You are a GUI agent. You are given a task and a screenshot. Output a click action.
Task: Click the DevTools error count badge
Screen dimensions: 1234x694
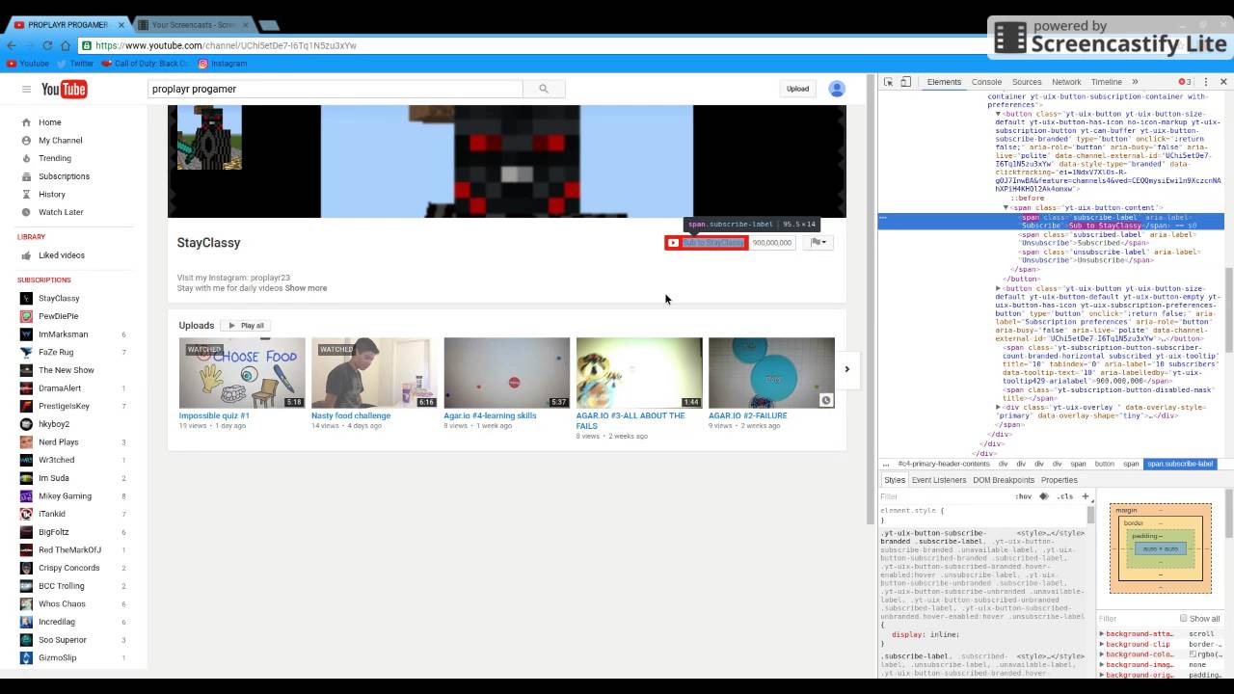coord(1185,82)
